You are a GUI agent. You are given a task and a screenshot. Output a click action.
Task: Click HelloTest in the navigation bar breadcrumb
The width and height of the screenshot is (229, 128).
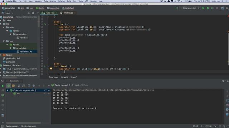tap(68, 8)
